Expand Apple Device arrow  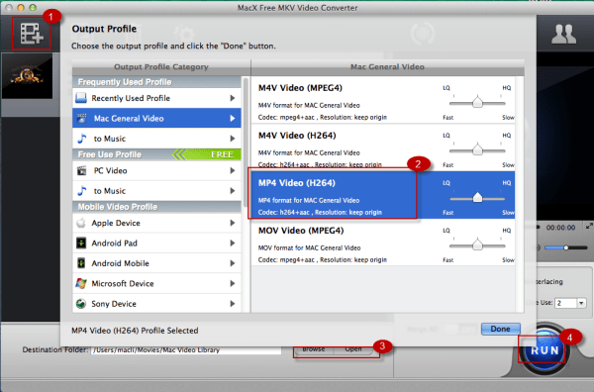click(x=233, y=223)
